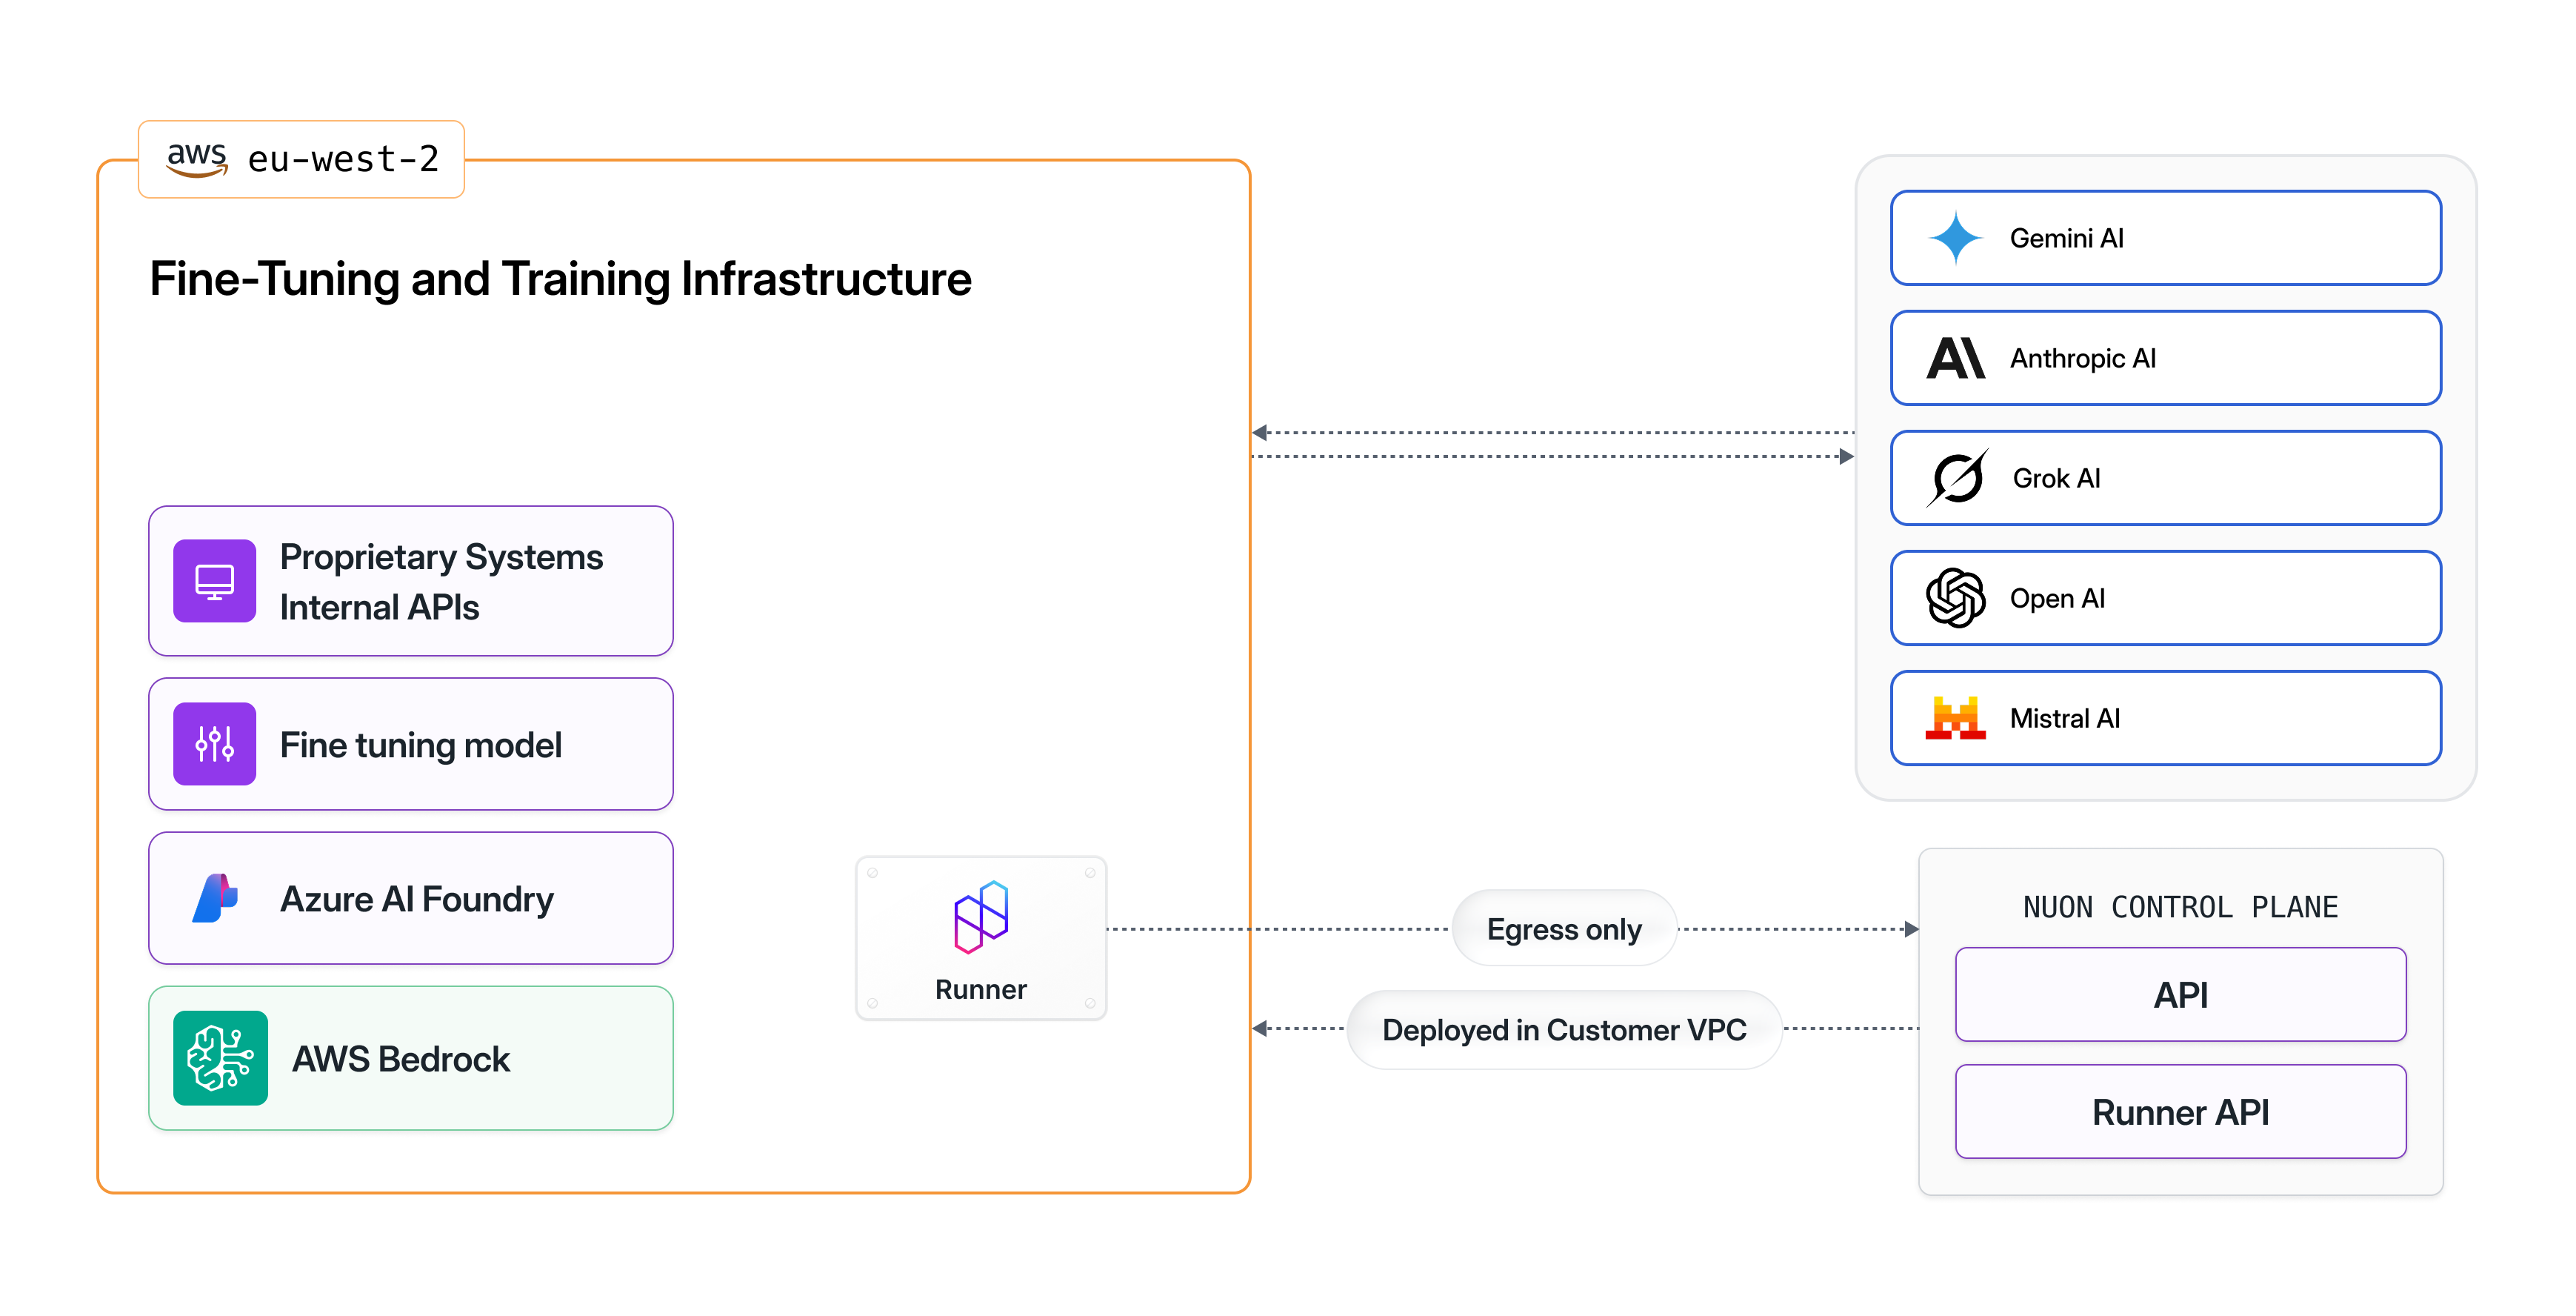Click the Mistral pixel logo

[x=1955, y=717]
